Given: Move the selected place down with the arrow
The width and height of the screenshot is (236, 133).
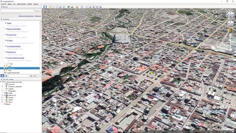Looking at the screenshot, I should pos(35,76).
